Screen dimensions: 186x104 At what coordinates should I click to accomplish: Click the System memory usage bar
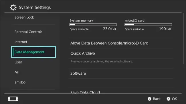[x=93, y=25]
